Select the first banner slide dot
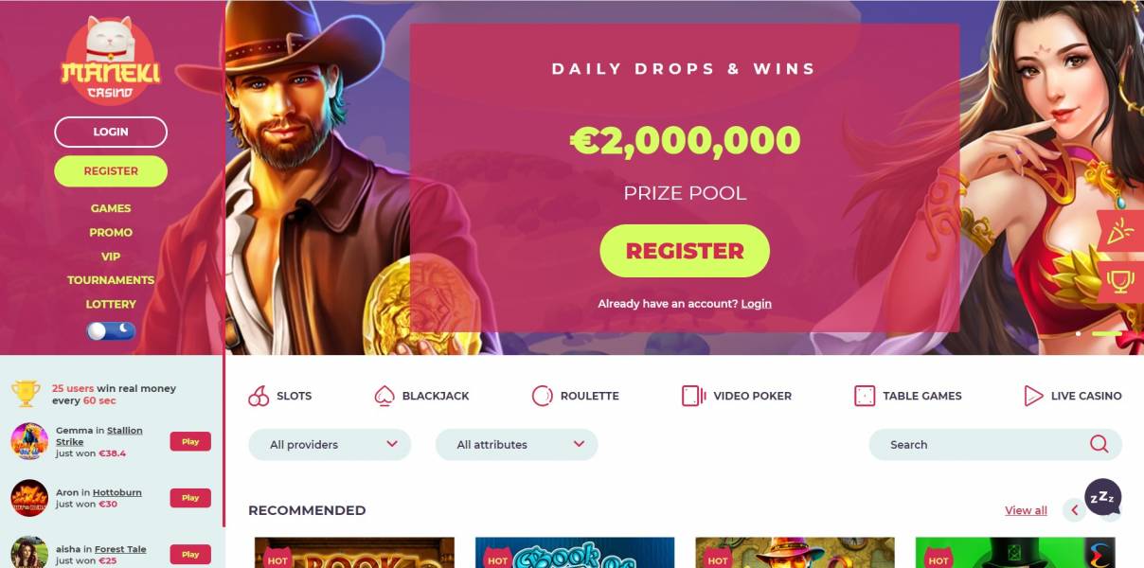1144x568 pixels. coord(1079,333)
